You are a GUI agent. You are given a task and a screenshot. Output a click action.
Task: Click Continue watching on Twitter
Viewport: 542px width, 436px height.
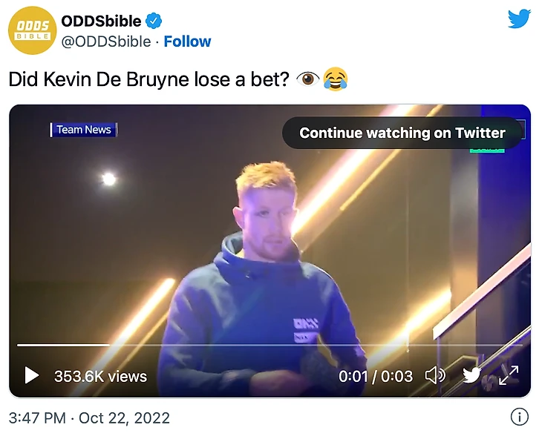[x=402, y=133]
